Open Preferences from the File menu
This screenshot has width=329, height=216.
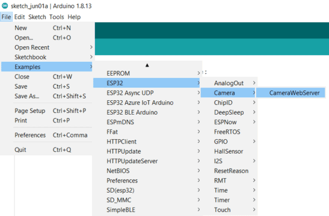(x=46, y=135)
